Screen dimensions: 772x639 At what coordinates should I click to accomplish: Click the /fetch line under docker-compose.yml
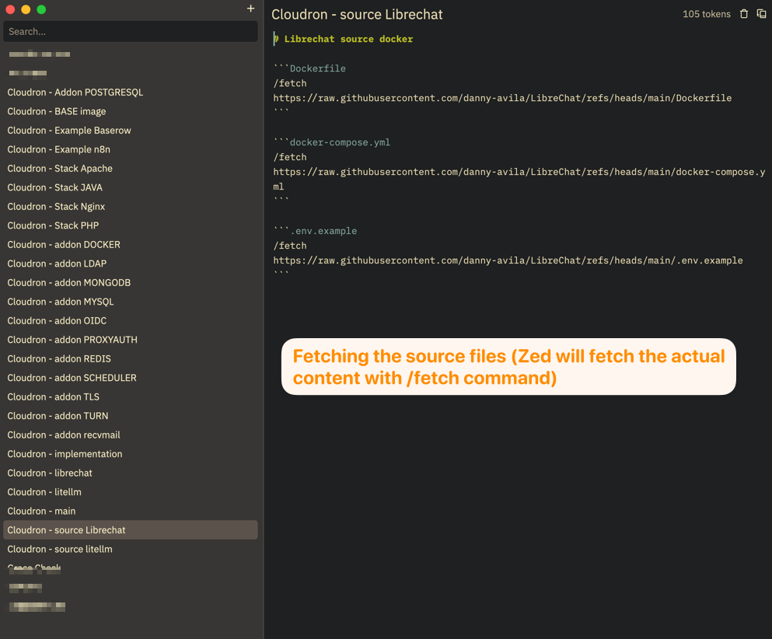click(290, 157)
